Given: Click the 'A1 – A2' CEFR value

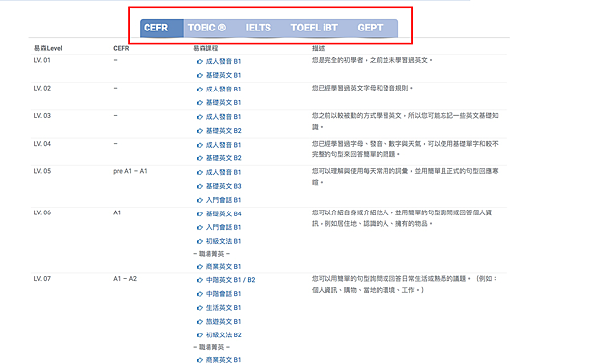Looking at the screenshot, I should click(125, 279).
